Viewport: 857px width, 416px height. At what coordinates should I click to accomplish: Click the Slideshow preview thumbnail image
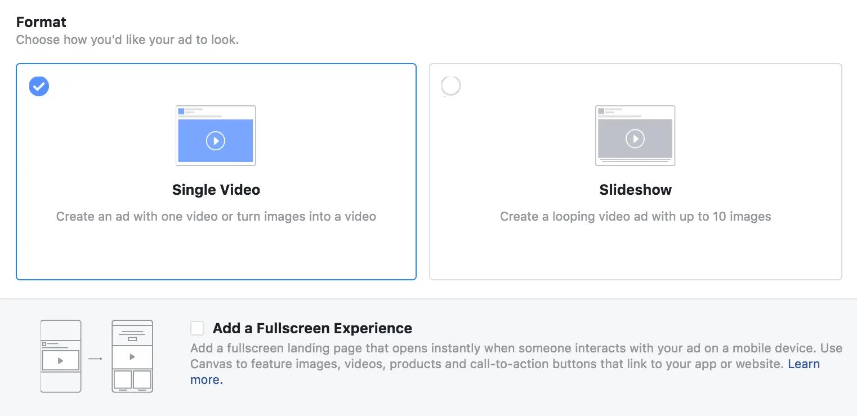point(635,135)
